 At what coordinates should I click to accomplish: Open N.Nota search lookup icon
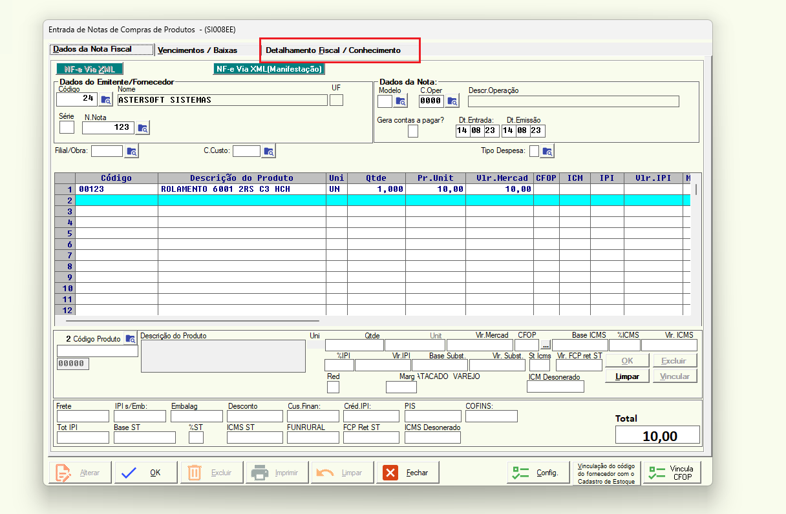pos(143,128)
